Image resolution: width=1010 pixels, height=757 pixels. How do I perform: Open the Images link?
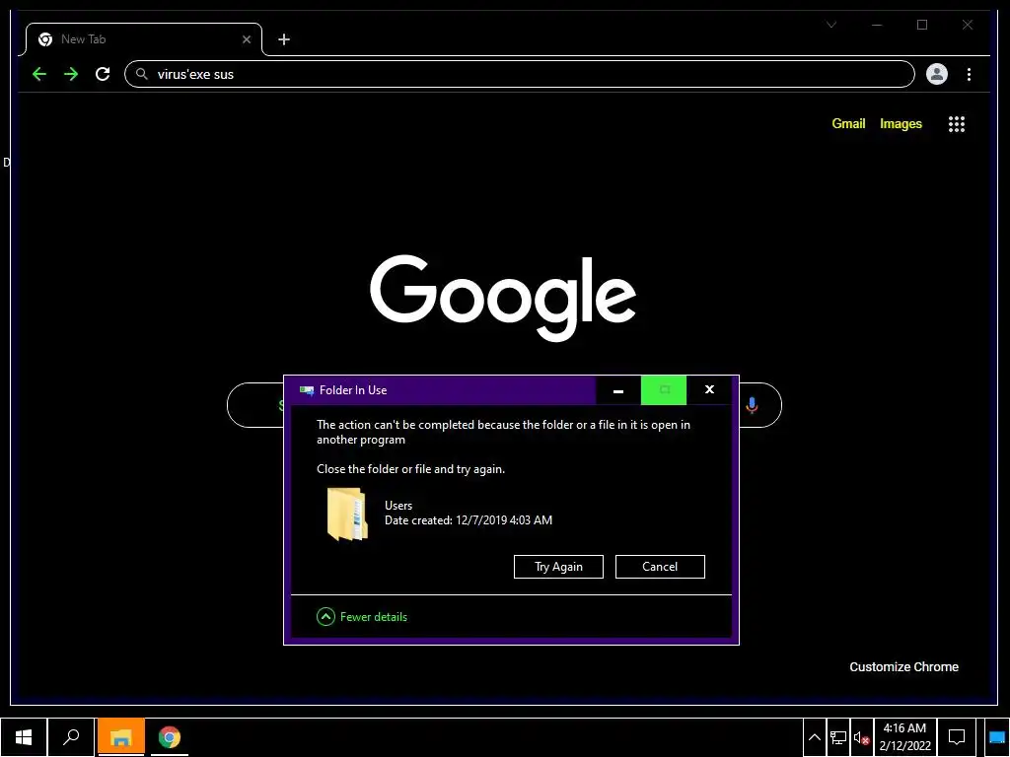(x=901, y=123)
